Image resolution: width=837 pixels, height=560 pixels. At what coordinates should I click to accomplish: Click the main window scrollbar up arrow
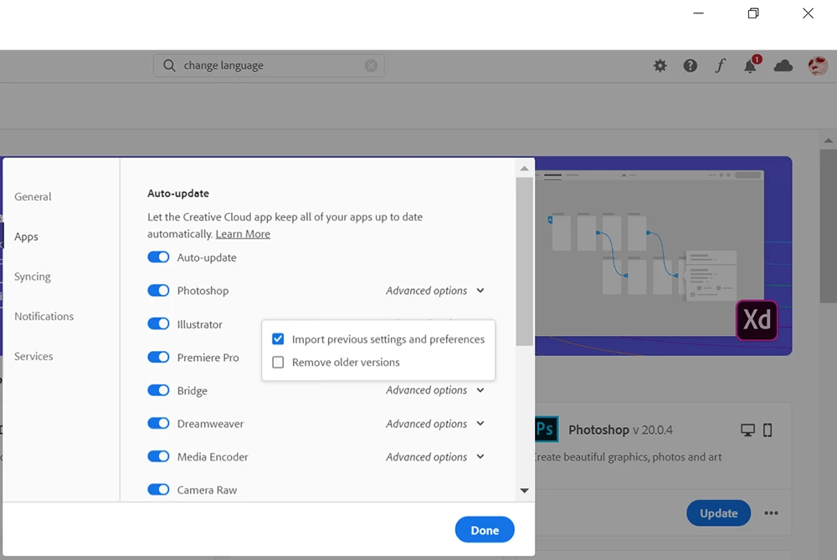click(828, 141)
